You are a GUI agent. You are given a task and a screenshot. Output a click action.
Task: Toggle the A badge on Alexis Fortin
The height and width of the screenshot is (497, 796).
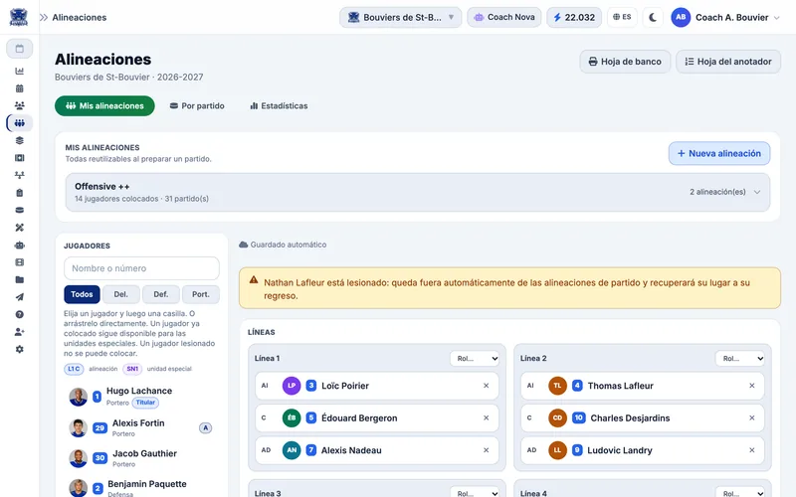click(205, 428)
